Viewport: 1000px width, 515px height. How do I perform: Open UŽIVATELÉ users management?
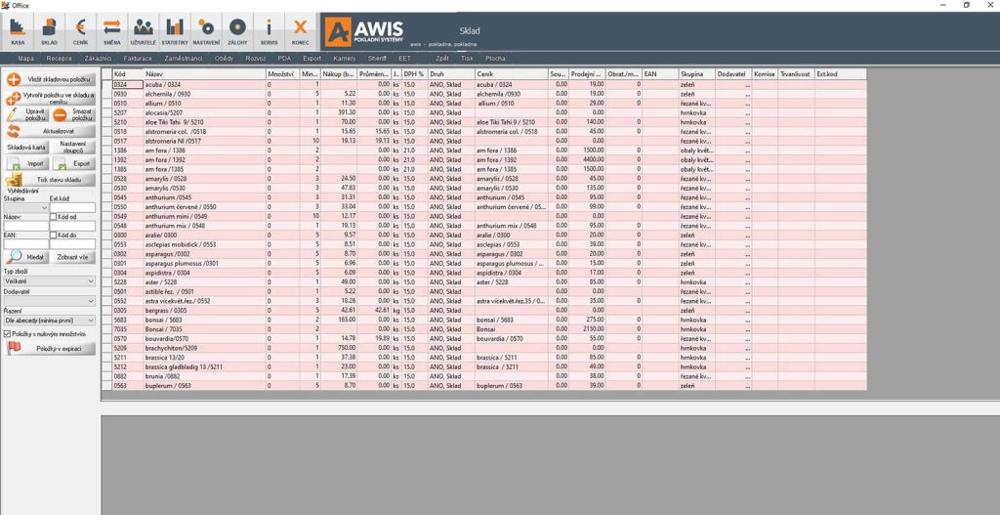click(144, 30)
